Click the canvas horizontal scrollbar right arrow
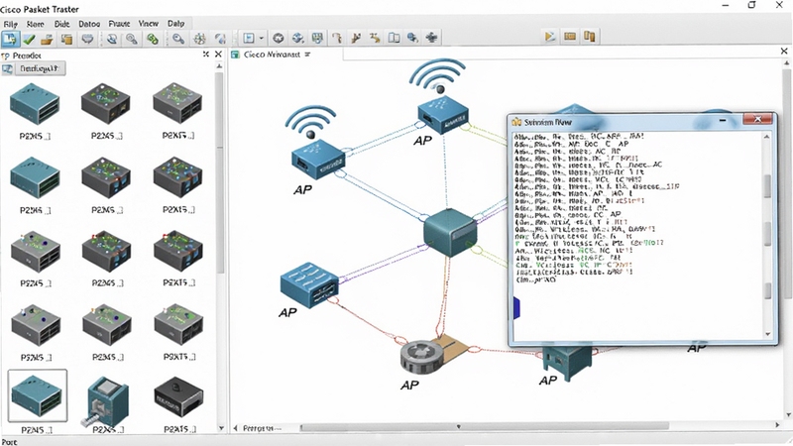793x446 pixels. (777, 426)
